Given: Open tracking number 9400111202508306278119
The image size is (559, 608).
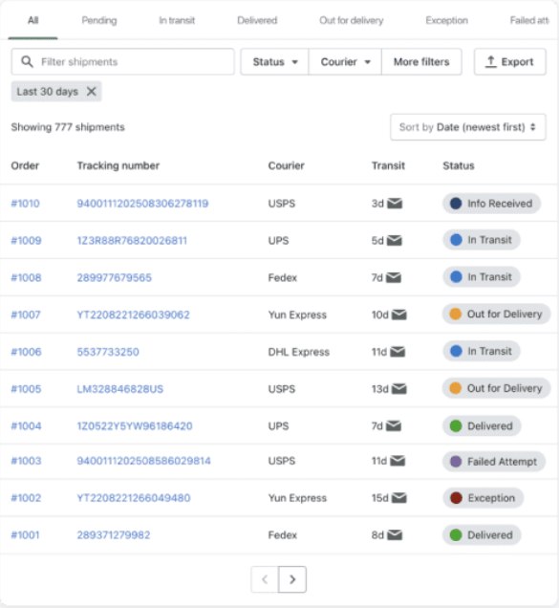Looking at the screenshot, I should click(x=142, y=204).
